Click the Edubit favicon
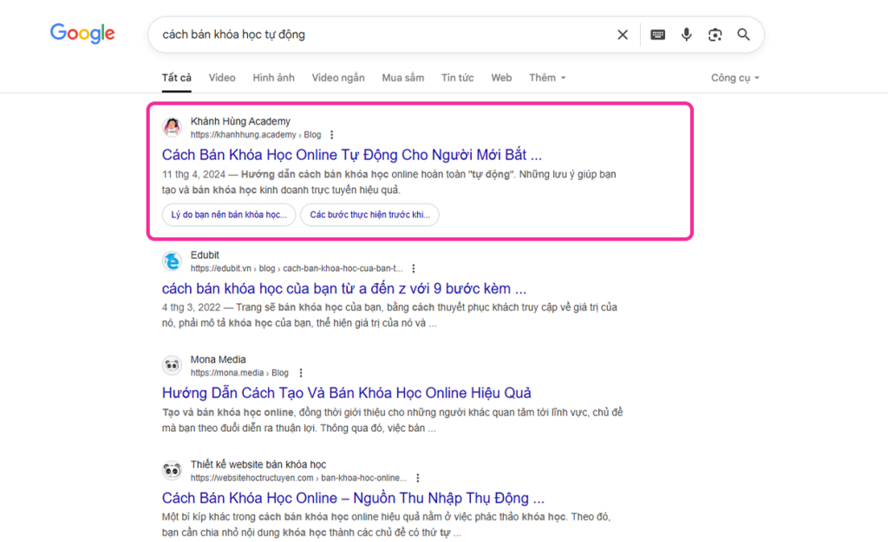The image size is (888, 542). tap(173, 261)
